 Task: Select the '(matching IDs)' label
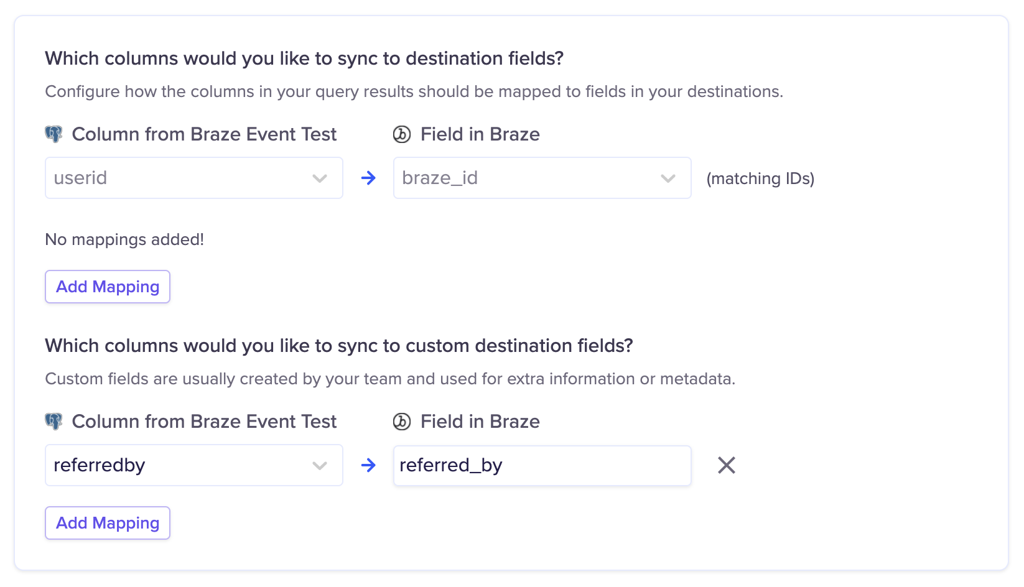[760, 178]
